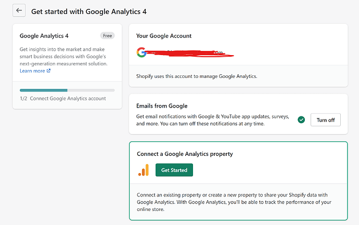The width and height of the screenshot is (359, 225).
Task: Click the Shopify uses this account note
Action: [x=197, y=76]
